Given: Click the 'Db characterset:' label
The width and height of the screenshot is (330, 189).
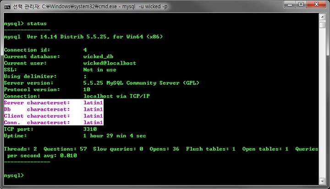Looking at the screenshot, I should [x=37, y=109].
